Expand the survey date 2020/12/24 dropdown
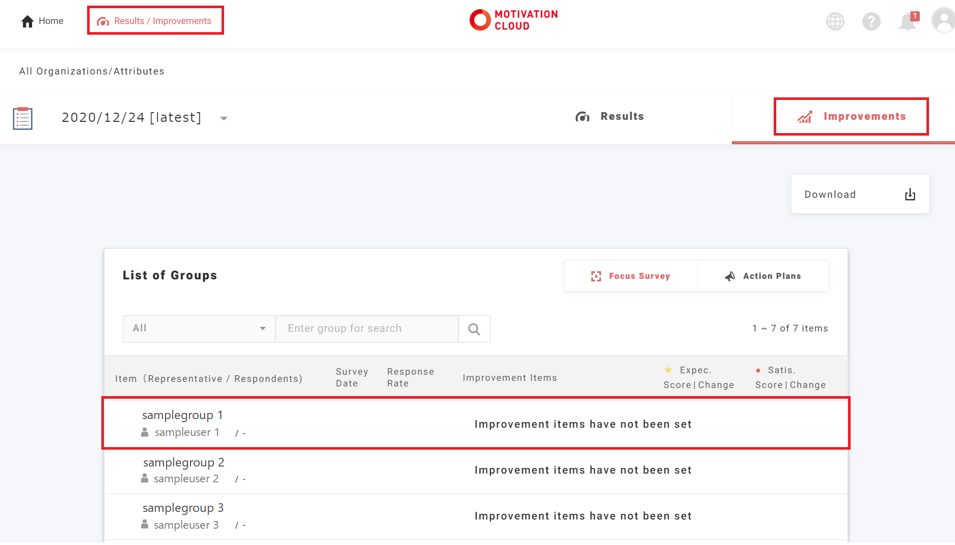This screenshot has width=955, height=545. coord(131,118)
